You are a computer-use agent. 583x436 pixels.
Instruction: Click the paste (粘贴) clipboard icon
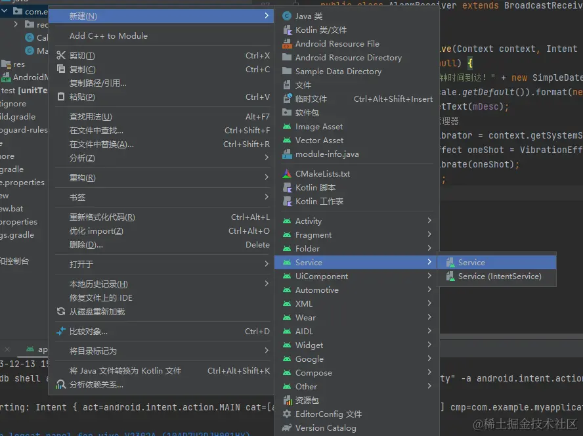pyautogui.click(x=61, y=97)
